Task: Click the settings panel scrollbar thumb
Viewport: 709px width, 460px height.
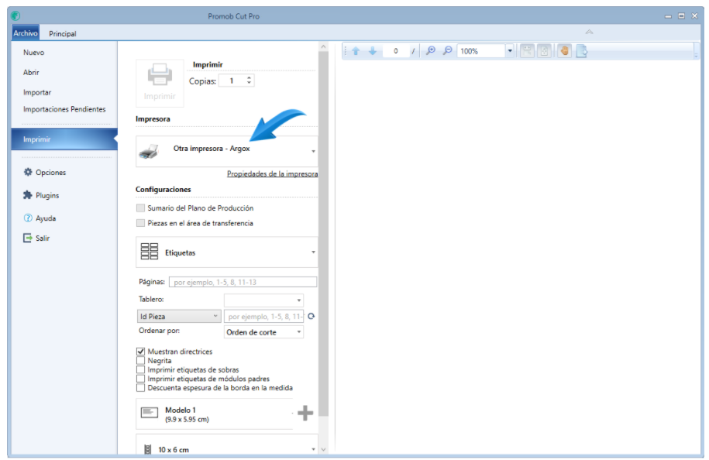Action: tap(323, 234)
